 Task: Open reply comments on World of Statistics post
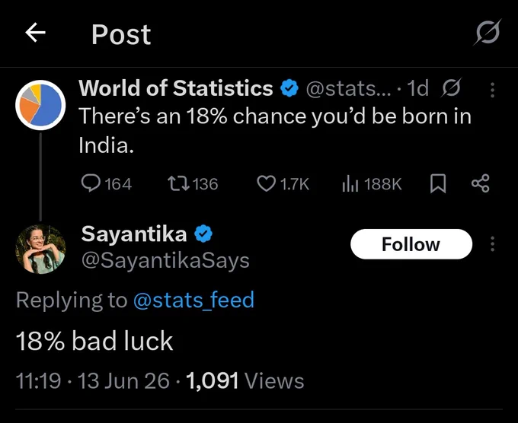click(107, 183)
